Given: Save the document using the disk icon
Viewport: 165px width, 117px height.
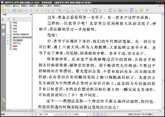Looking at the screenshot, I should pos(10,10).
